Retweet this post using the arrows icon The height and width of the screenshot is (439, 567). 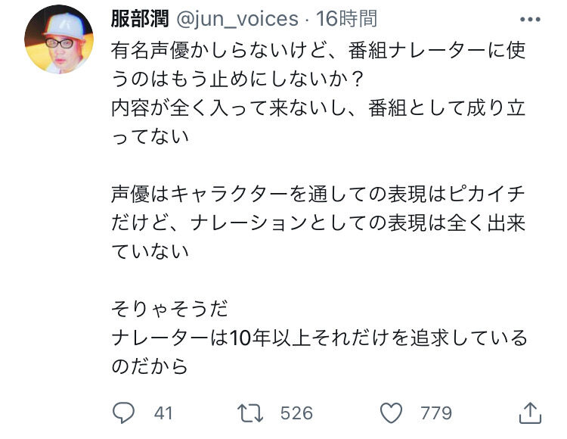pyautogui.click(x=250, y=413)
